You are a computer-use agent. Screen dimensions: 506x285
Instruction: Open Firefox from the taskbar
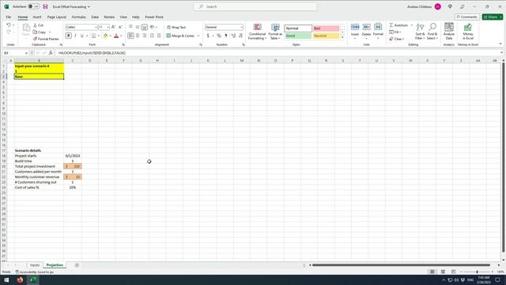pos(20,279)
